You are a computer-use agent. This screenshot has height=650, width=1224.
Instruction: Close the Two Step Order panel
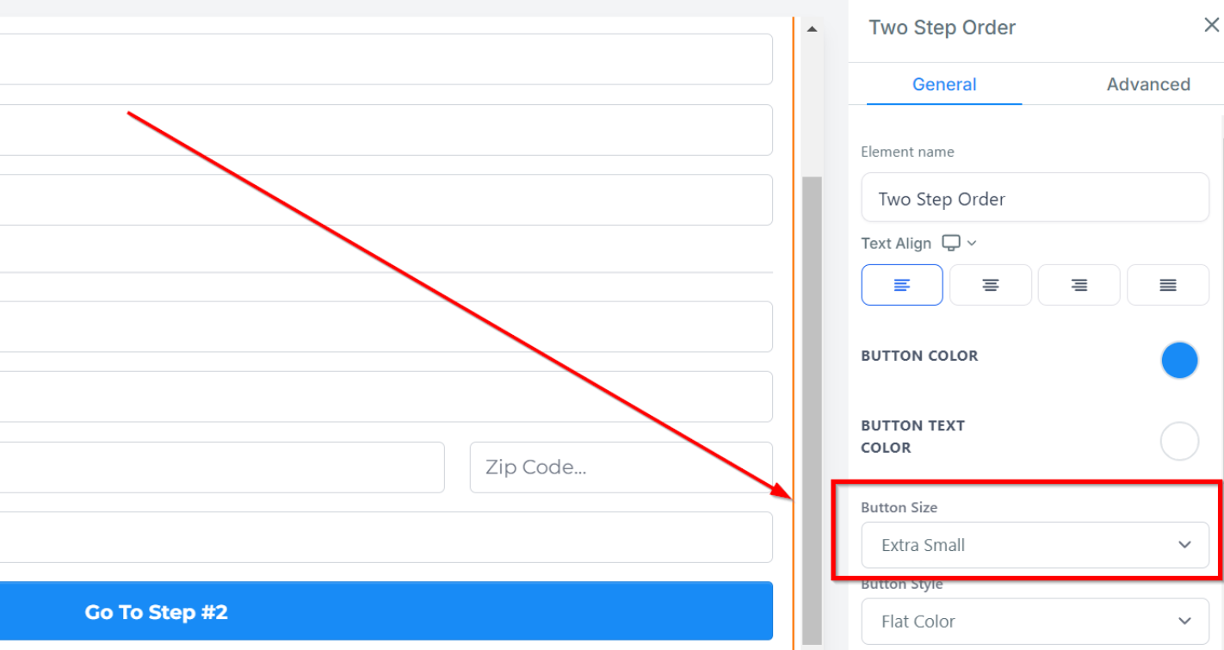click(1211, 26)
